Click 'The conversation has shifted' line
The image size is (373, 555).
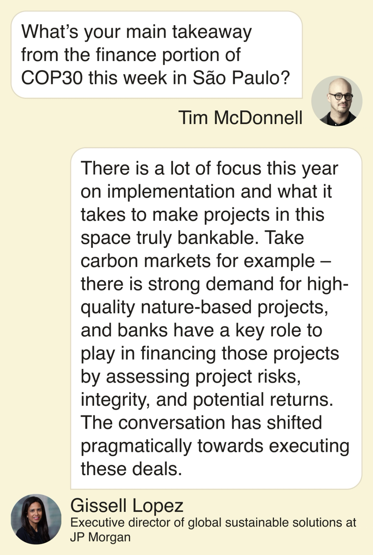[x=201, y=422]
